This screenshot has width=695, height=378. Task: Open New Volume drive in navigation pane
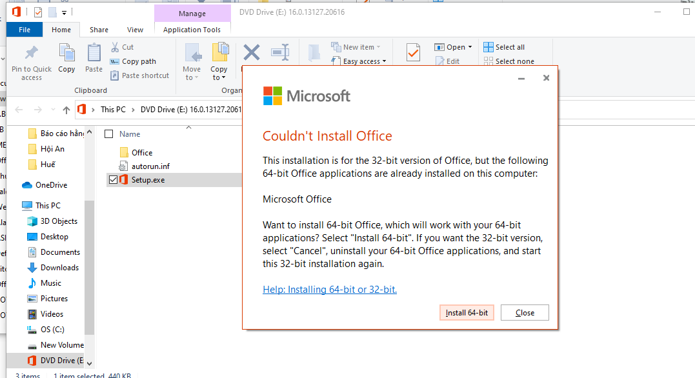[x=55, y=345]
